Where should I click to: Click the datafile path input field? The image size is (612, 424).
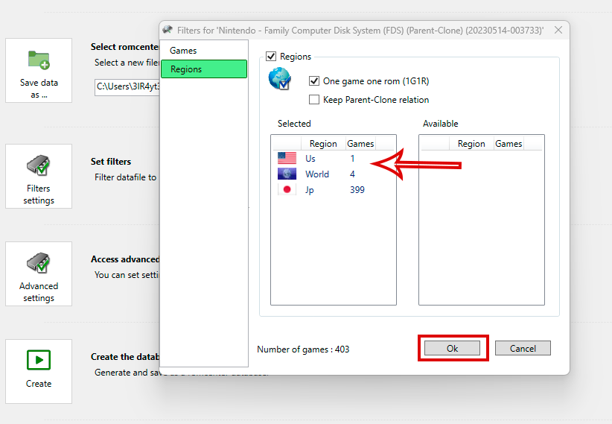[x=127, y=87]
